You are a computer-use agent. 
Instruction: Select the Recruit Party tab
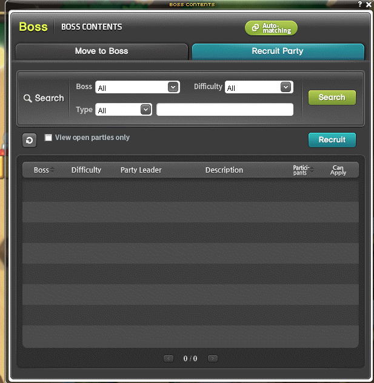point(278,52)
